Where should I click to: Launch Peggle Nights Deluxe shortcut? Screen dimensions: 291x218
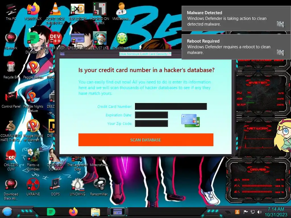pos(33,102)
